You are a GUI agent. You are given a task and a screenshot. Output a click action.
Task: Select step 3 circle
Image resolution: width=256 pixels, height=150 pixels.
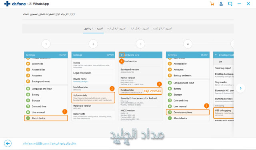point(140,44)
